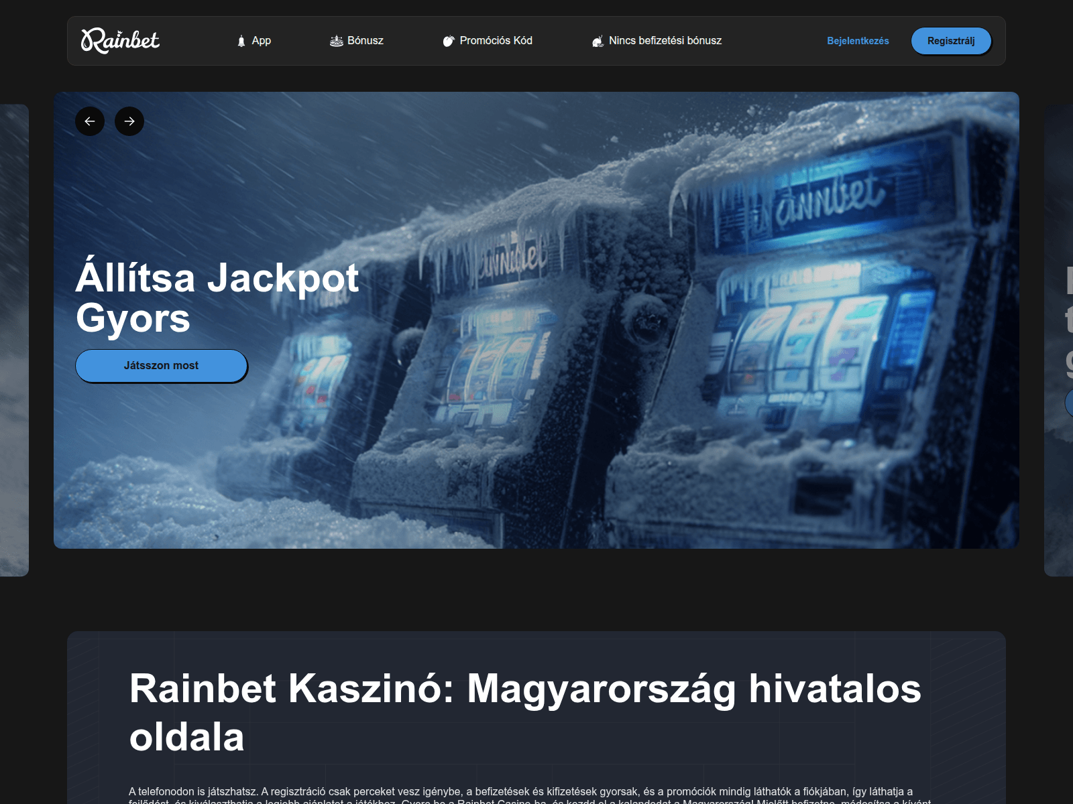Click the Rainbet Kaszinó page heading
The image size is (1073, 804).
525,713
